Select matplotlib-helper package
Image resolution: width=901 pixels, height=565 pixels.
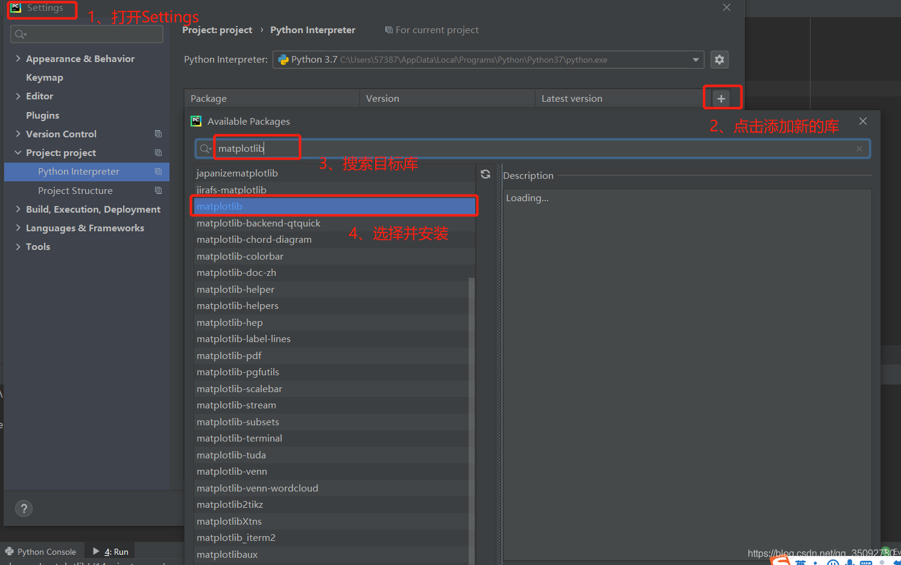click(332, 289)
